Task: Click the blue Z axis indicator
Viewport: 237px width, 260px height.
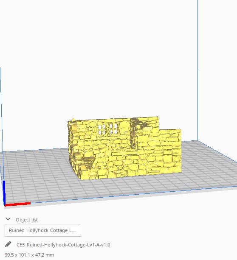Action: click(4, 193)
